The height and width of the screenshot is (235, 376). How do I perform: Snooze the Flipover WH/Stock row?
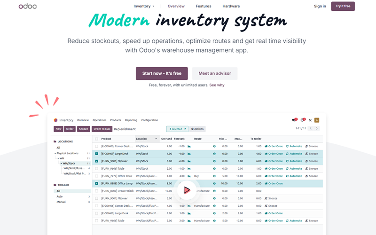pos(312,161)
